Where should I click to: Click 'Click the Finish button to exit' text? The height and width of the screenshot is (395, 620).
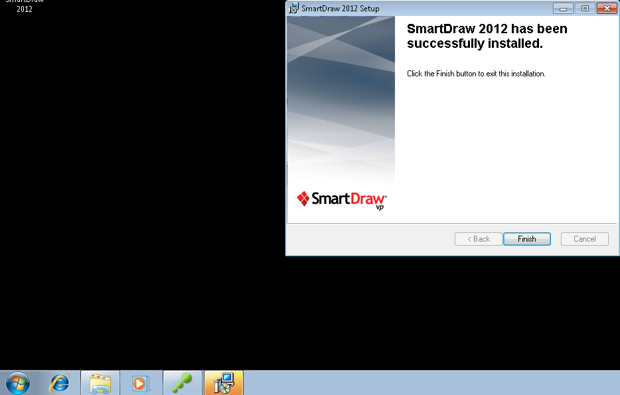(476, 74)
